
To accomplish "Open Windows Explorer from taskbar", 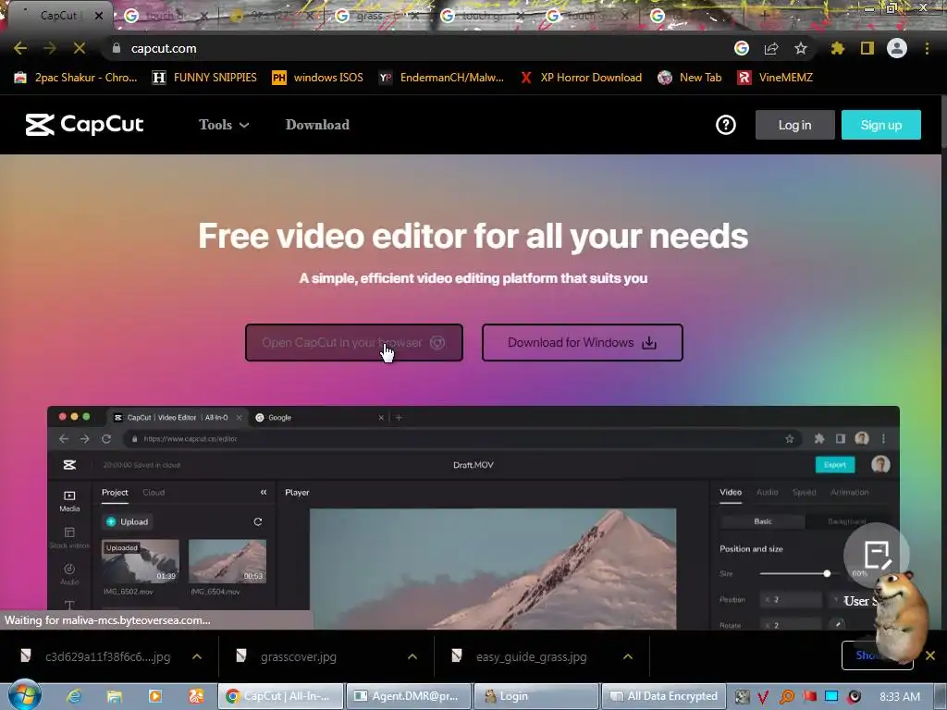I will coord(114,696).
